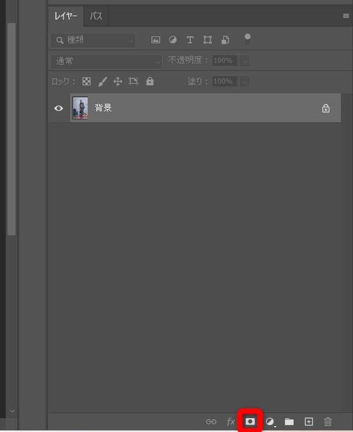
Task: Open the Layers panel menu
Action: [x=346, y=16]
